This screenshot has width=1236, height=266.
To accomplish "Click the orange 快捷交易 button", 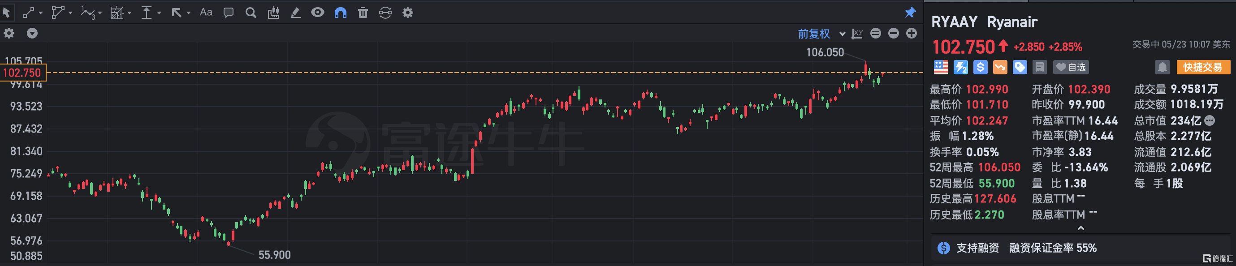I will (1203, 67).
